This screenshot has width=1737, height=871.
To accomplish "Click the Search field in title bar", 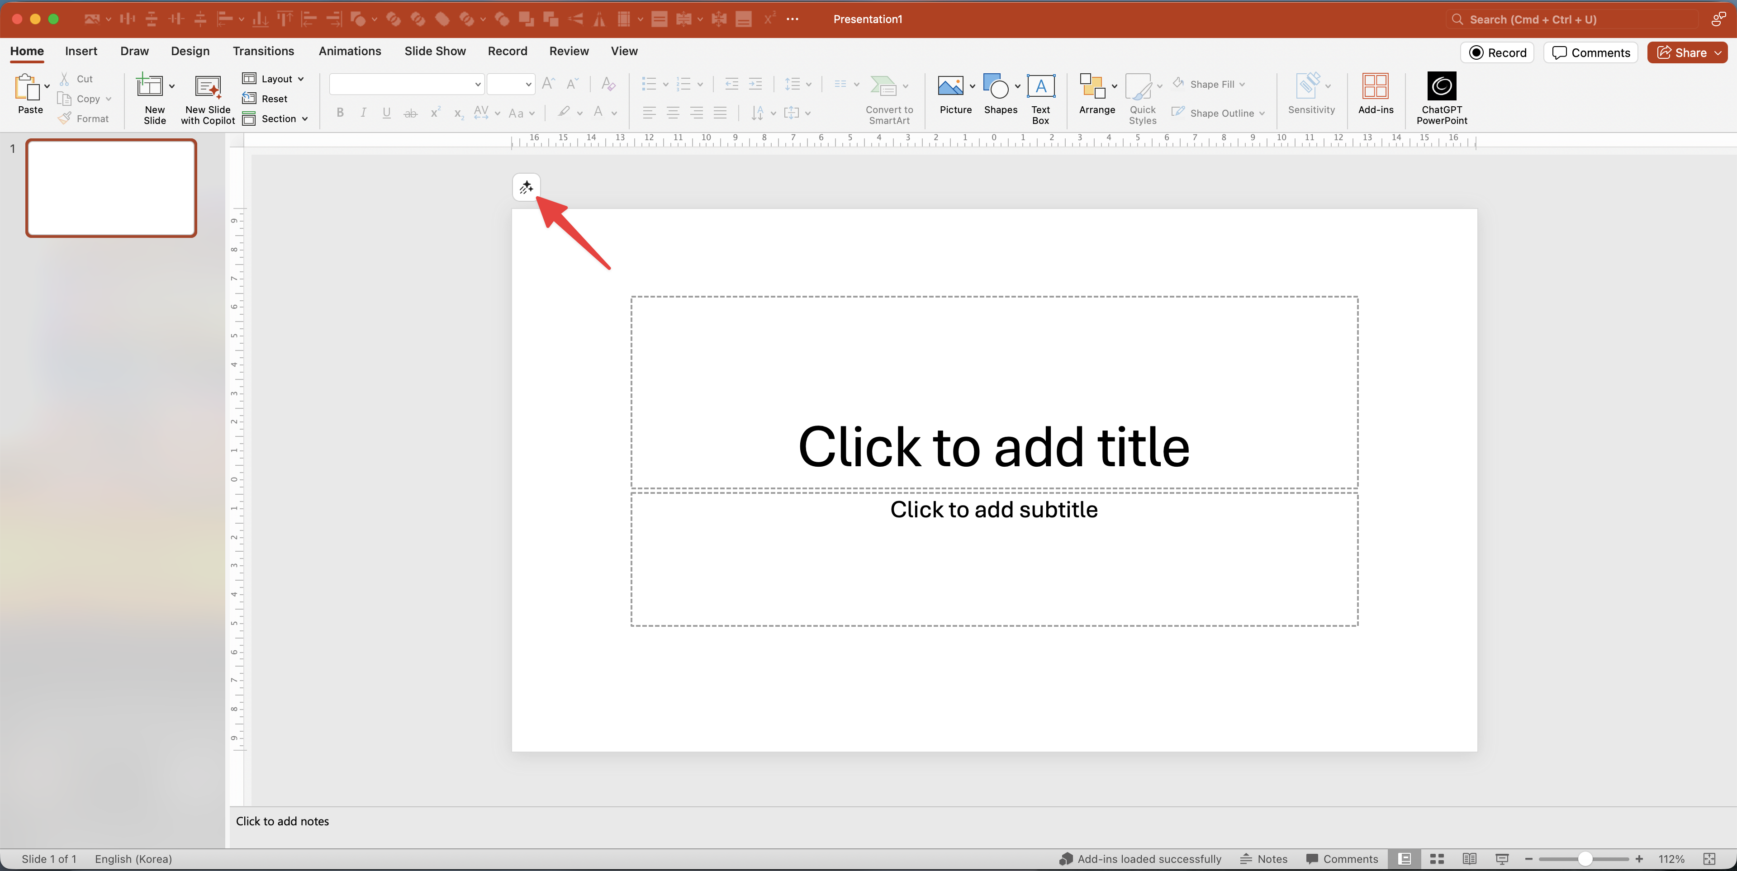I will 1572,19.
